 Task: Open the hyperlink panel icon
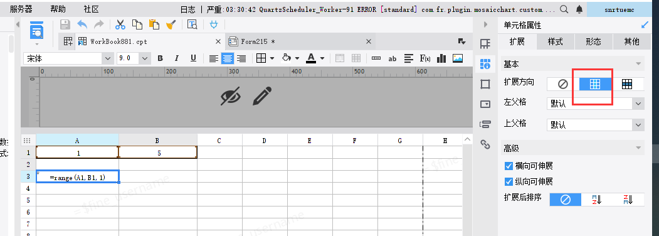coord(485,144)
